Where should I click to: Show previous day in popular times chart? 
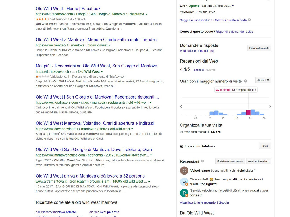tap(181, 106)
